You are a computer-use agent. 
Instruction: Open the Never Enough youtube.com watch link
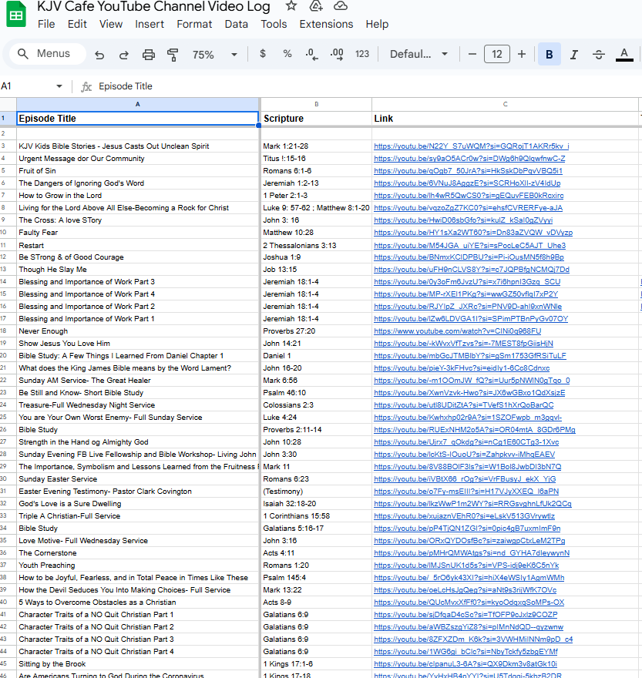(457, 331)
